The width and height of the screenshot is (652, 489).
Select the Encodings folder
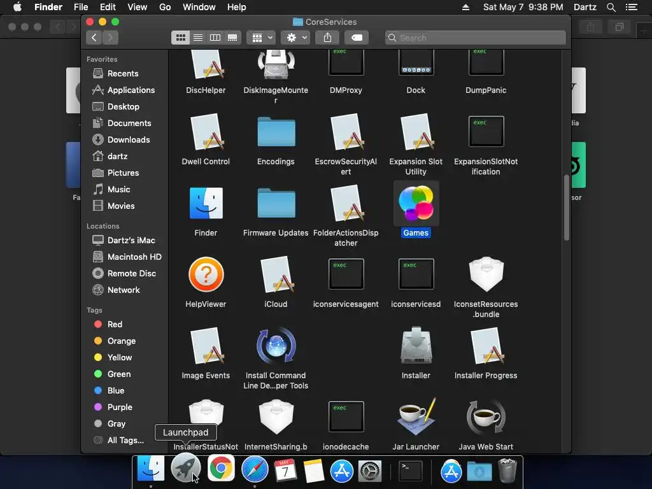[276, 132]
